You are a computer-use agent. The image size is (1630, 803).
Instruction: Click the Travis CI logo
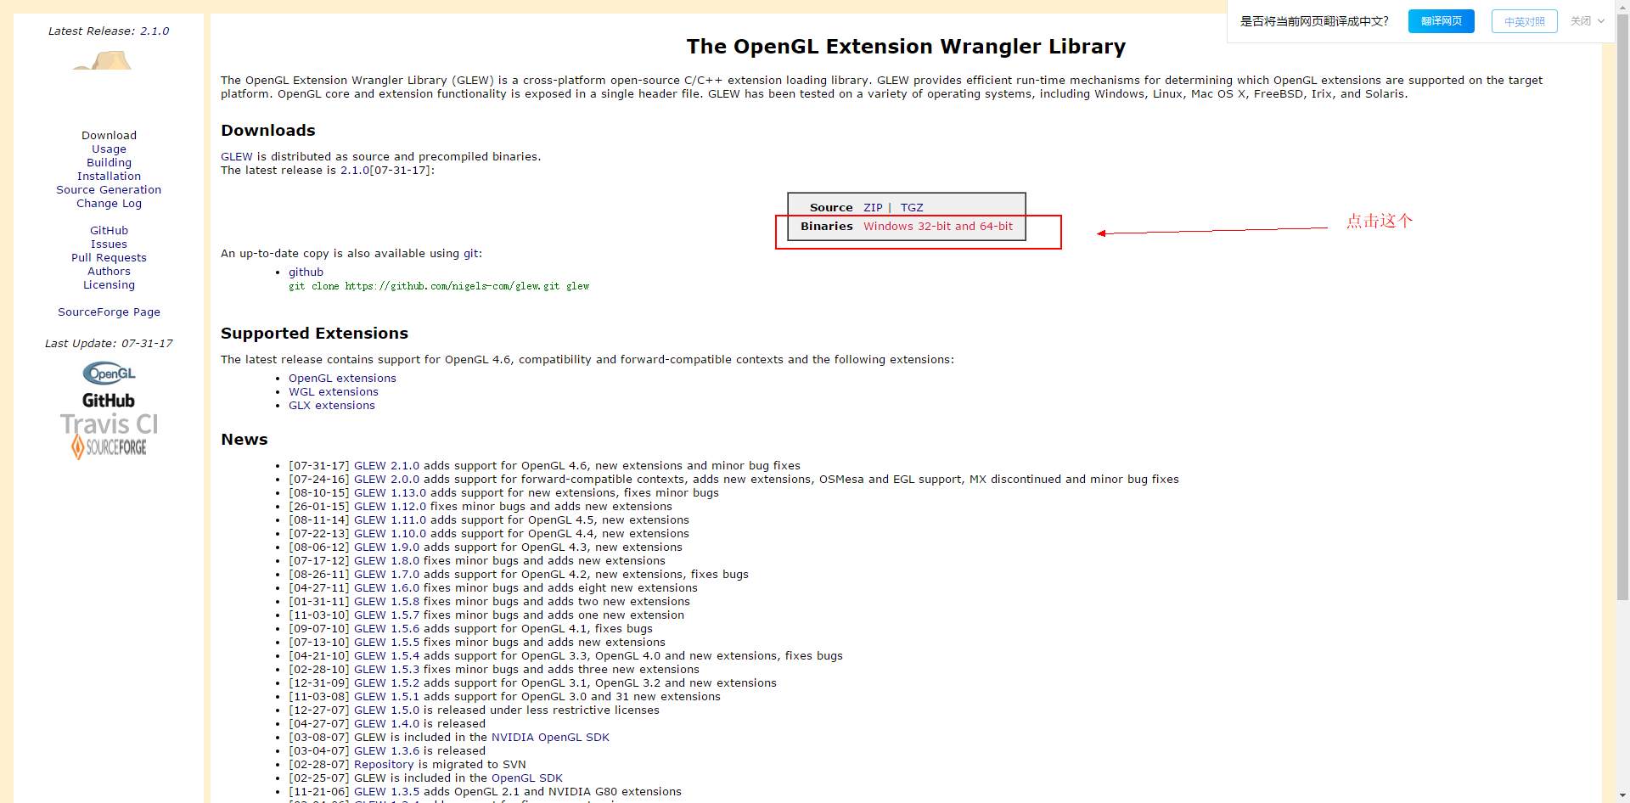click(109, 424)
